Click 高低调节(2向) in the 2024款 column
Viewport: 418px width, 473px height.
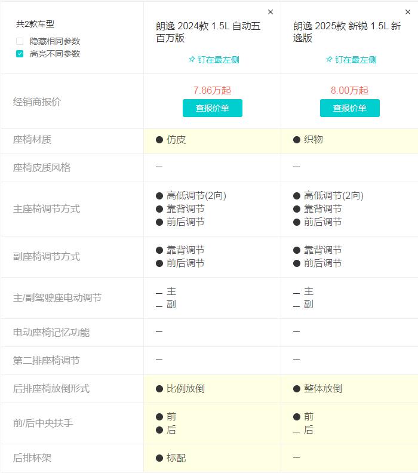click(x=196, y=195)
